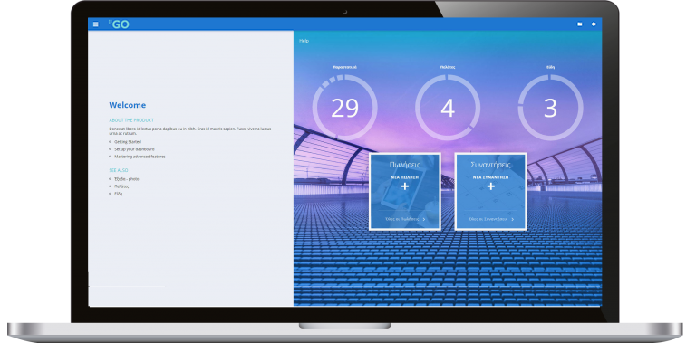Open the Είδη link under See Also

tap(118, 194)
